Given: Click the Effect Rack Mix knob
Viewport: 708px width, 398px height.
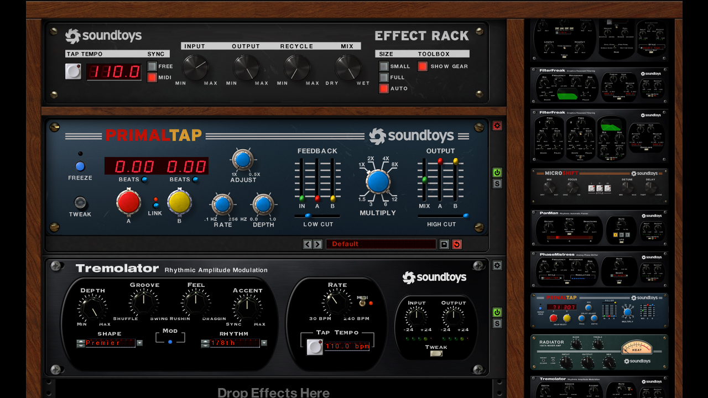Looking at the screenshot, I should [348, 67].
